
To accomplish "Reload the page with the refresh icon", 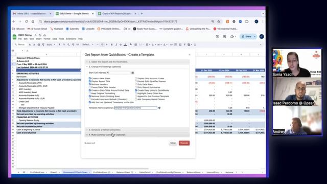I will tap(27, 21).
